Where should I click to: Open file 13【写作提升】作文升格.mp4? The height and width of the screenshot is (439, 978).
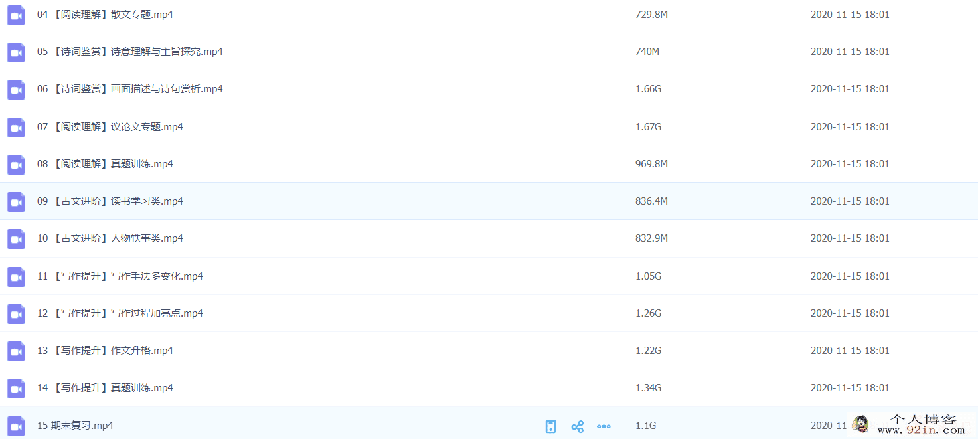click(105, 350)
